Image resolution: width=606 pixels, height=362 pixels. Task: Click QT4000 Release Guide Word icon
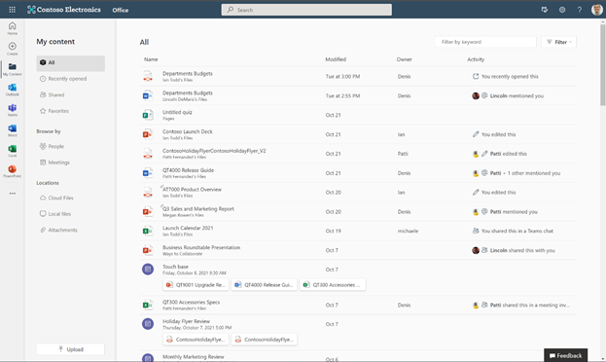click(x=147, y=173)
